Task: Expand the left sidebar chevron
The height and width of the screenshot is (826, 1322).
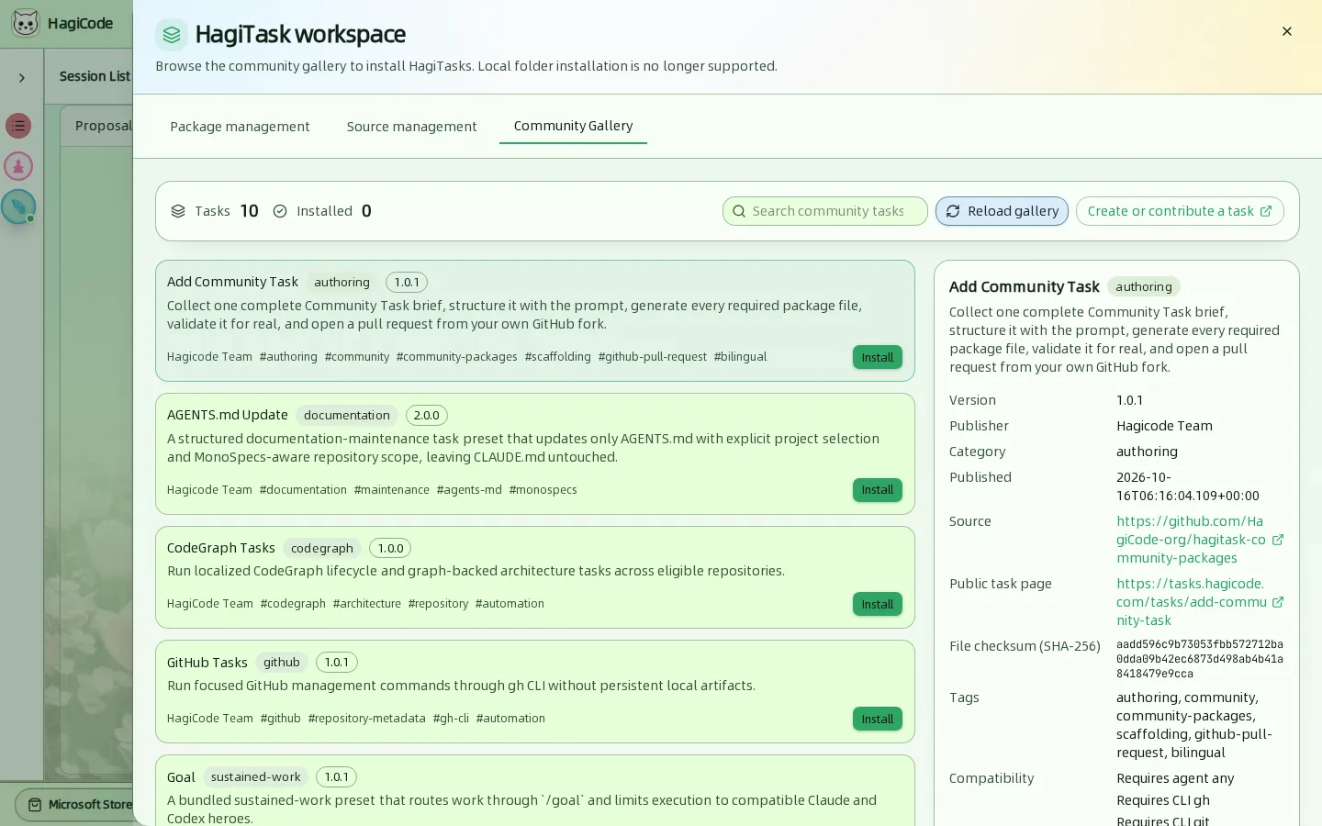Action: 22,78
